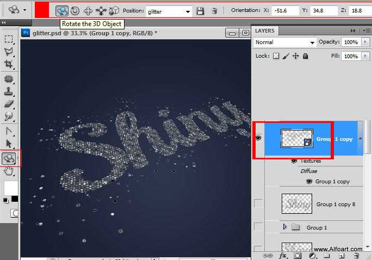Expand the Group 1 folder triangle

coord(284,227)
